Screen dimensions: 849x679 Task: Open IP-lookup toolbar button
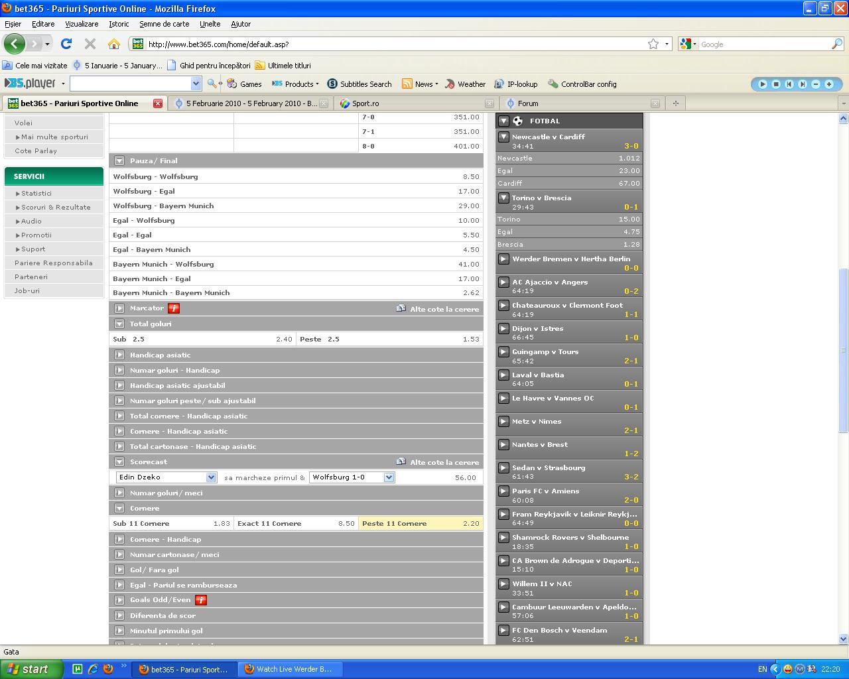(x=516, y=84)
